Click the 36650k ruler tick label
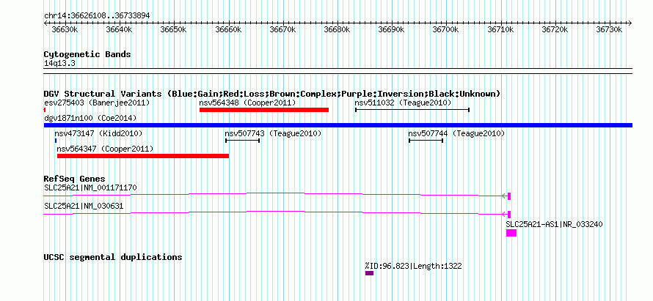Screen dimensions: 653x301 point(175,29)
